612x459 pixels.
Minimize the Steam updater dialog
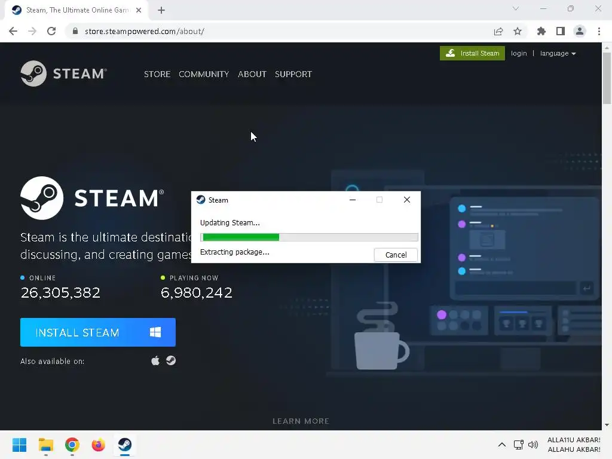pos(353,200)
